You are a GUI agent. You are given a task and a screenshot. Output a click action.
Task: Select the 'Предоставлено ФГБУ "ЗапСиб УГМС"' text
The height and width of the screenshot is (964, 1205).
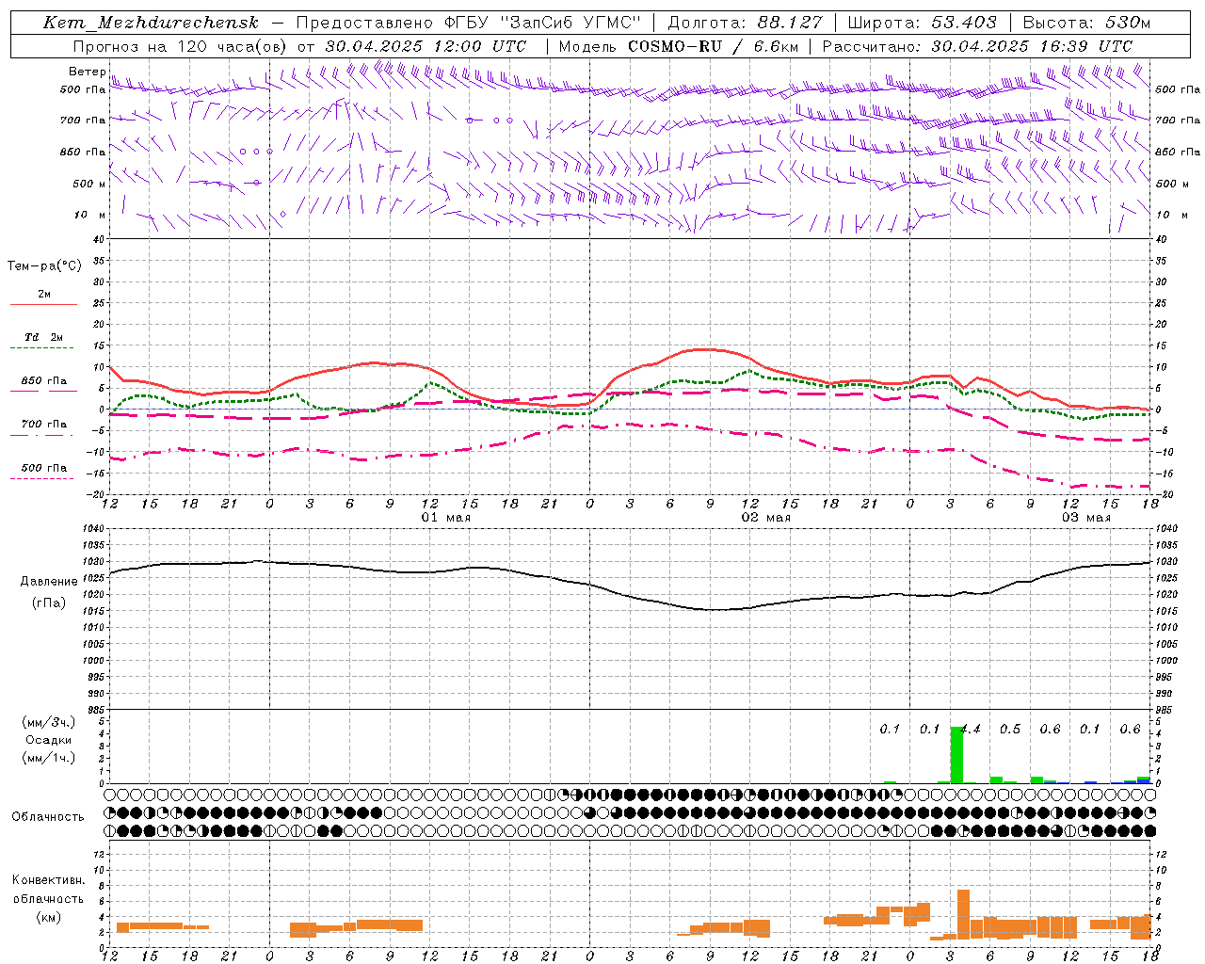pos(468,23)
